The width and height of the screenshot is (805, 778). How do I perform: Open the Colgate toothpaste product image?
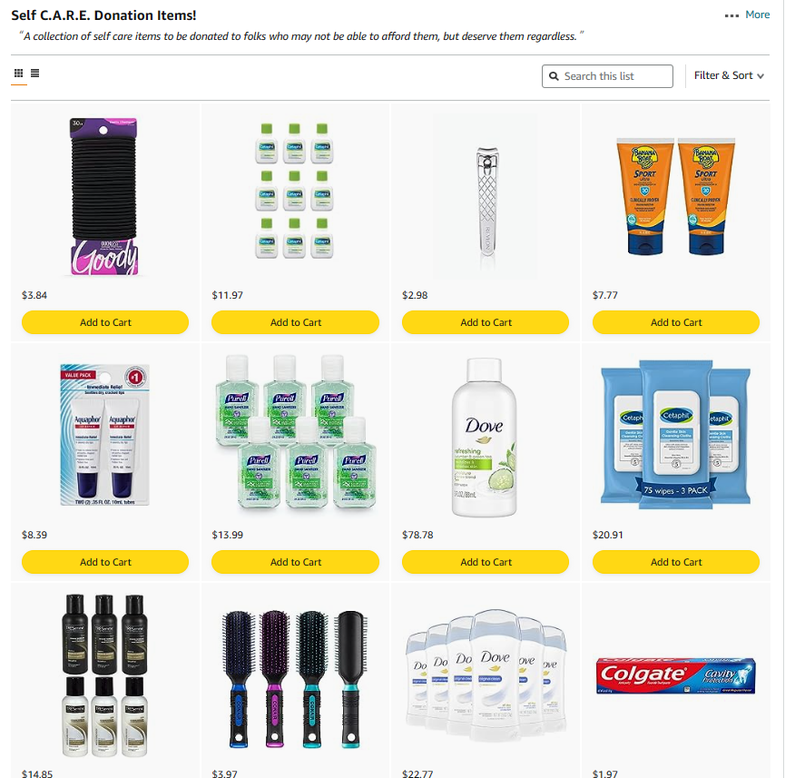coord(675,675)
